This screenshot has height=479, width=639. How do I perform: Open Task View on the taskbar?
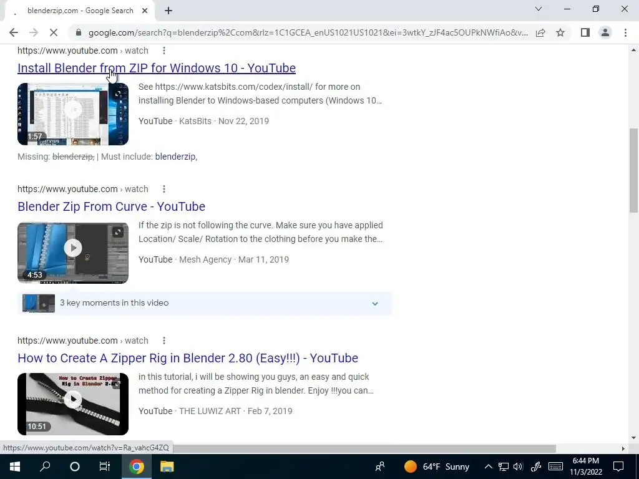tap(105, 467)
